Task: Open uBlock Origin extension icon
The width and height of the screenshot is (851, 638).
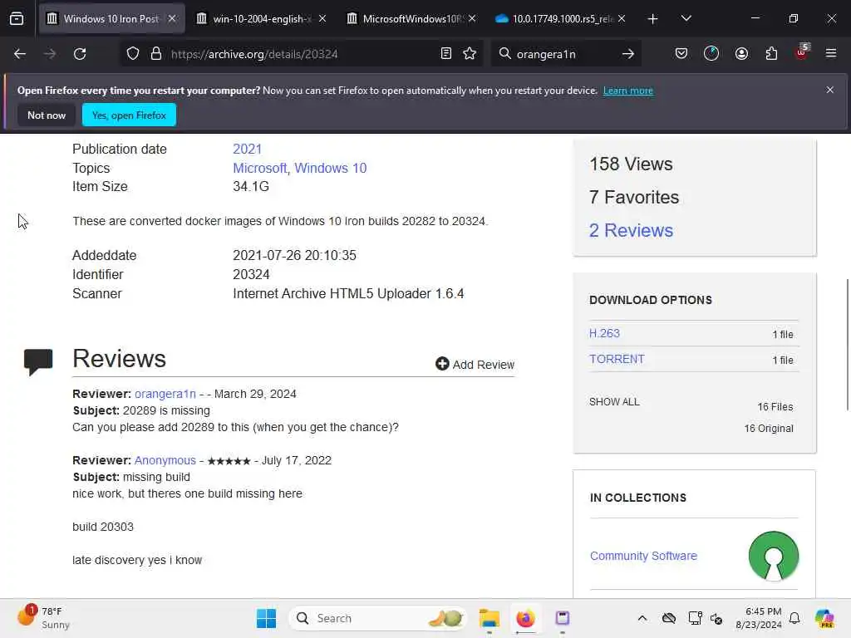Action: click(802, 52)
